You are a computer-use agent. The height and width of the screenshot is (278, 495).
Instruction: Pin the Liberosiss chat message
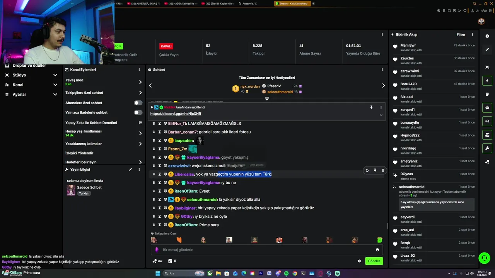(x=375, y=170)
